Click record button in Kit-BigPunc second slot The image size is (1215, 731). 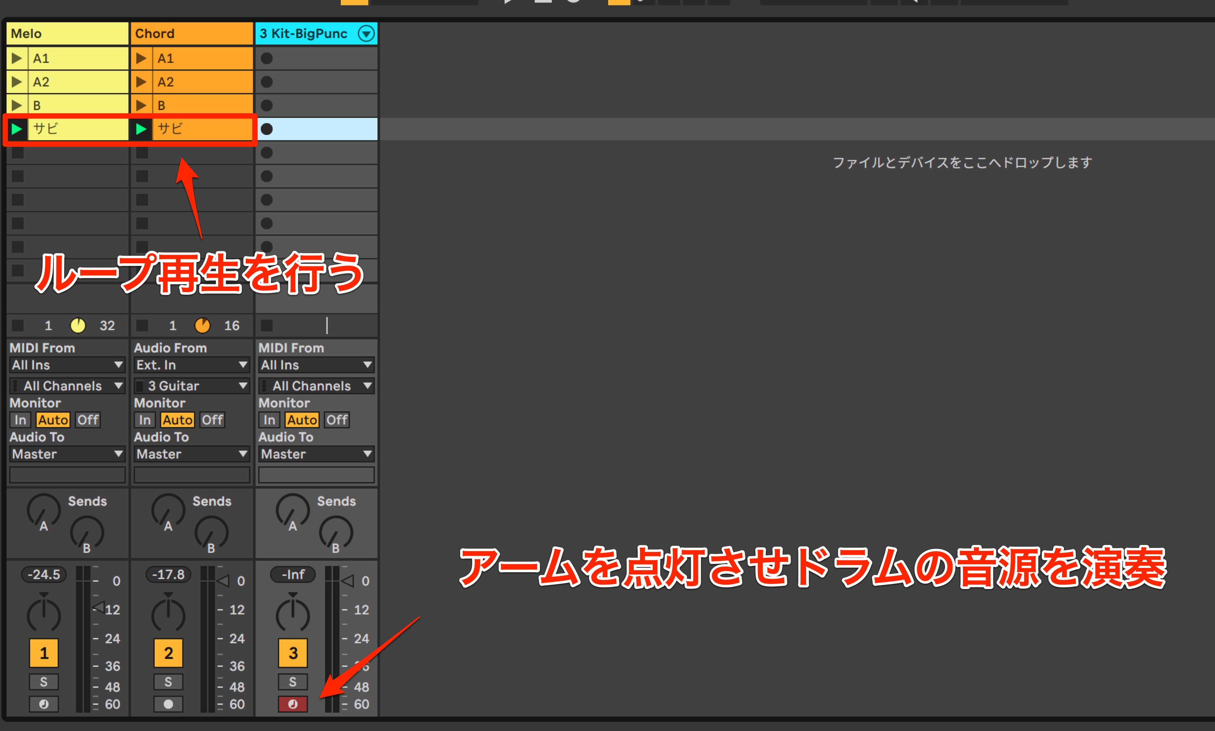coord(266,82)
